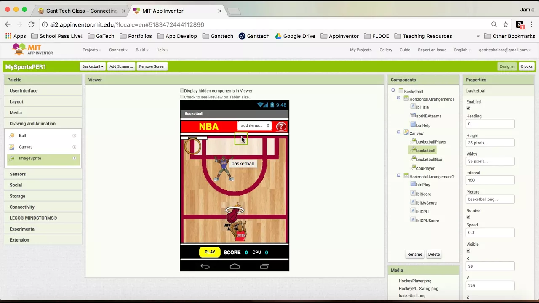Open help for the Canvas component
The width and height of the screenshot is (539, 303).
point(75,147)
